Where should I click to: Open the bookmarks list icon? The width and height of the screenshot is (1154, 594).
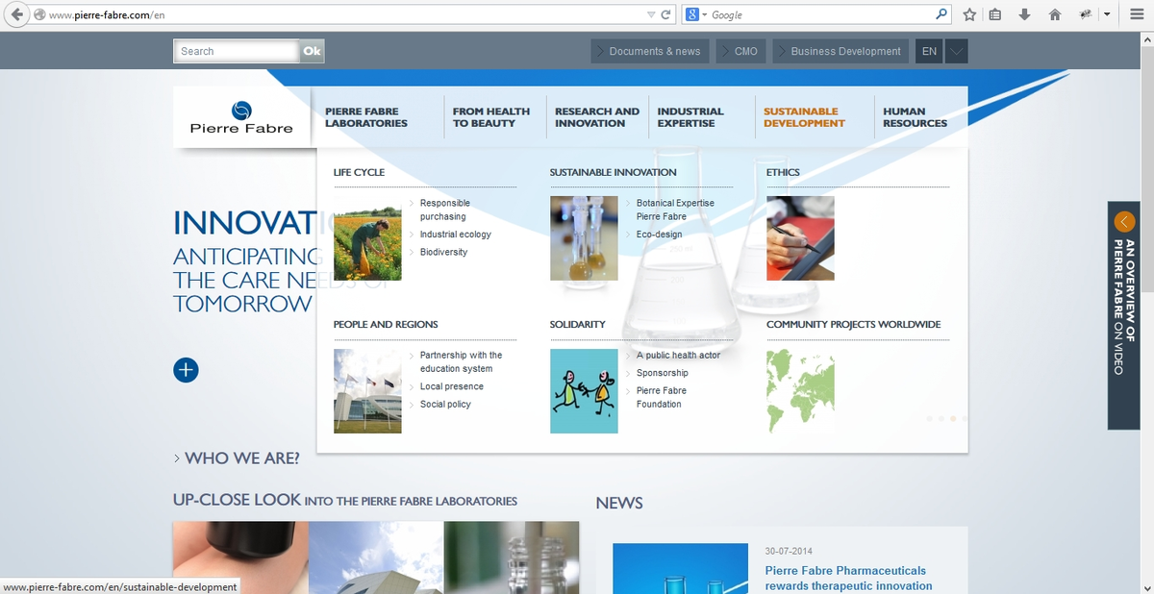pos(995,15)
